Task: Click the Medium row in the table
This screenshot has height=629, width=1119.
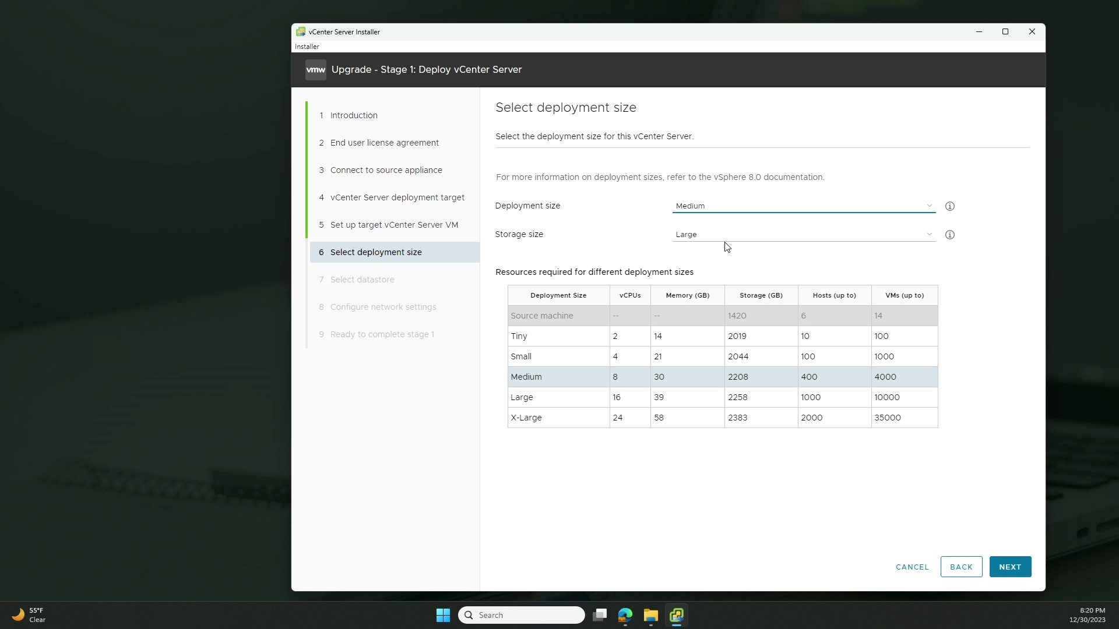Action: (x=723, y=377)
